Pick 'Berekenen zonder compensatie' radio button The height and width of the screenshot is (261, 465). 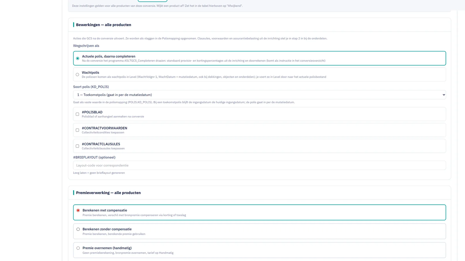pos(78,229)
